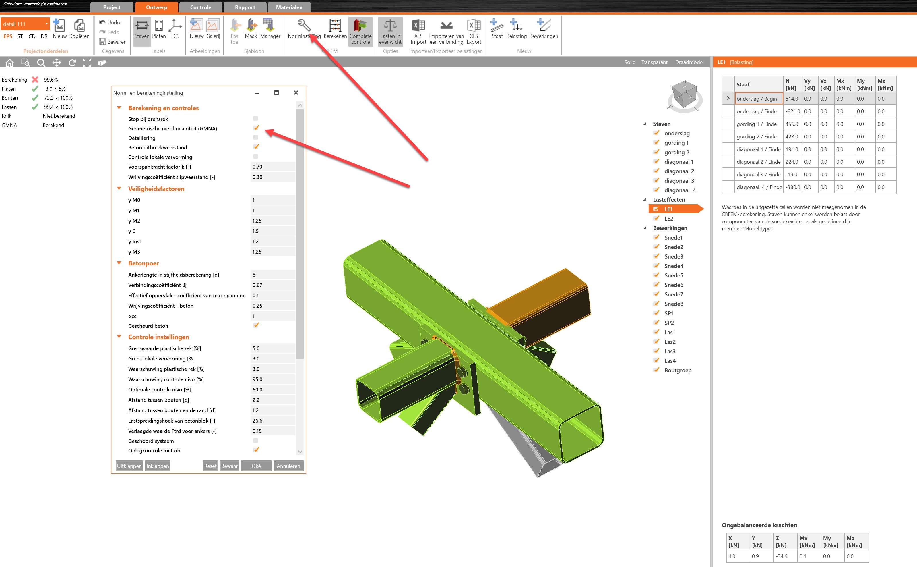Screen dimensions: 917x567
Task: Click the home view icon
Action: tap(10, 63)
